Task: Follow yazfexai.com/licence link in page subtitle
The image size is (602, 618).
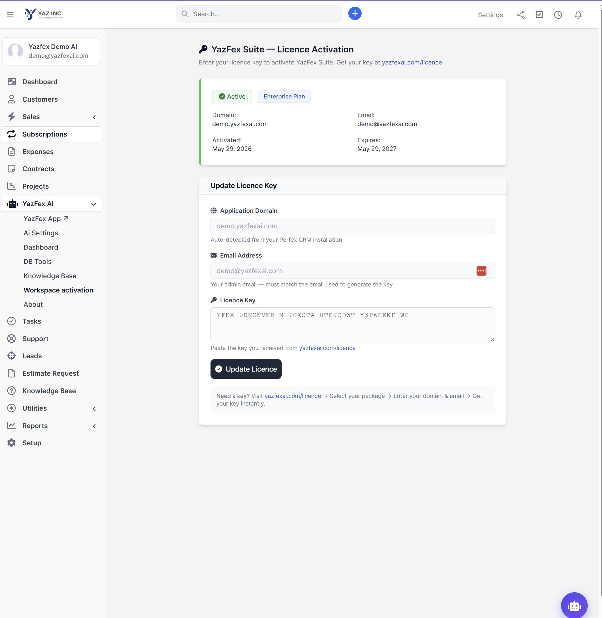Action: click(x=412, y=63)
